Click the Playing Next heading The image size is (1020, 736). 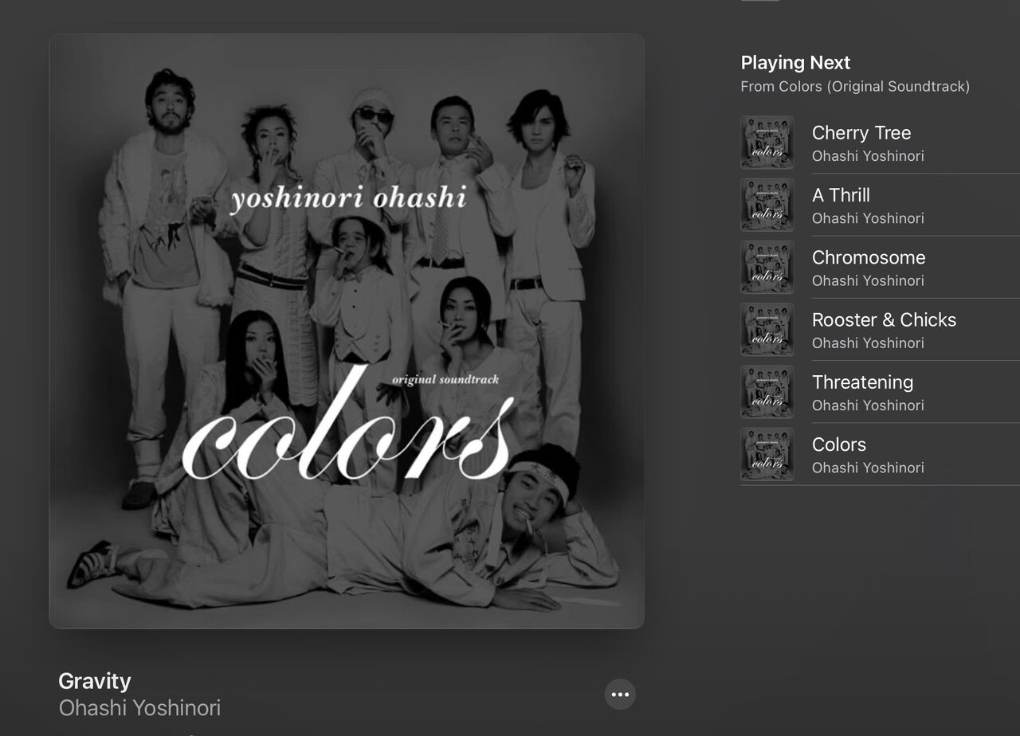pyautogui.click(x=795, y=63)
